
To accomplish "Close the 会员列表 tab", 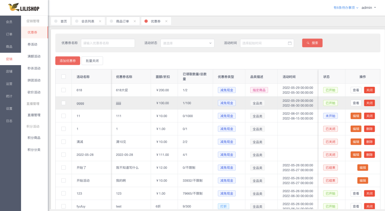I will [100, 21].
